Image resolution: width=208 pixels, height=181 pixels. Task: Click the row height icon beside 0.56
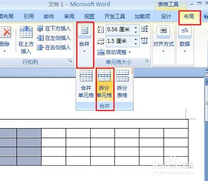pyautogui.click(x=101, y=30)
